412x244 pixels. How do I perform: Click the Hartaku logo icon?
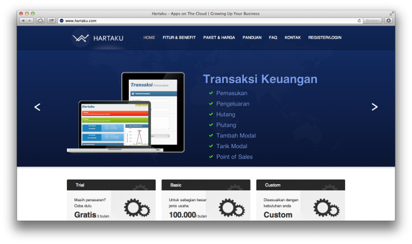click(x=81, y=38)
